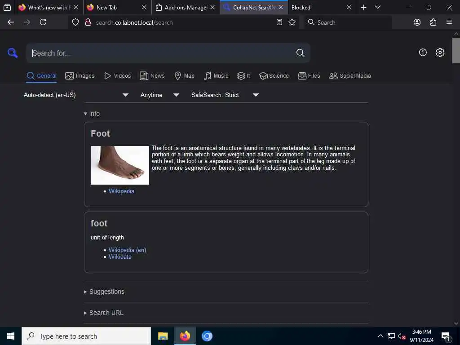Screen dimensions: 460x345
Task: Bookmark this page with the star
Action: tap(292, 22)
